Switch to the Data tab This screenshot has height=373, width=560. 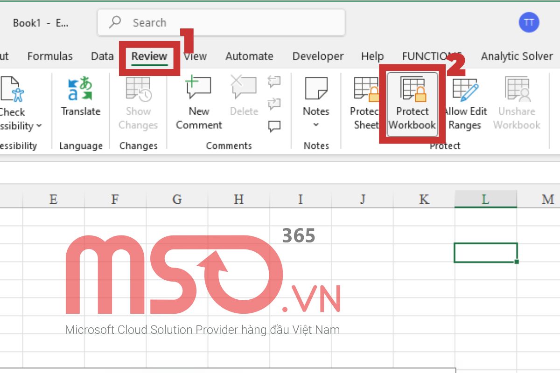[102, 56]
